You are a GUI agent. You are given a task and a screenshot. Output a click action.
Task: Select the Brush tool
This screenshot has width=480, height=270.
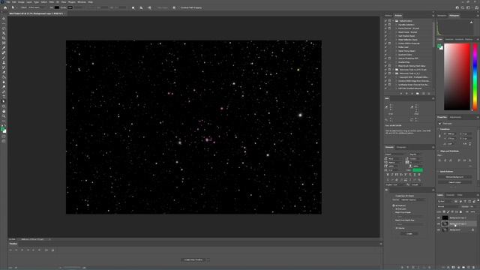coord(4,58)
